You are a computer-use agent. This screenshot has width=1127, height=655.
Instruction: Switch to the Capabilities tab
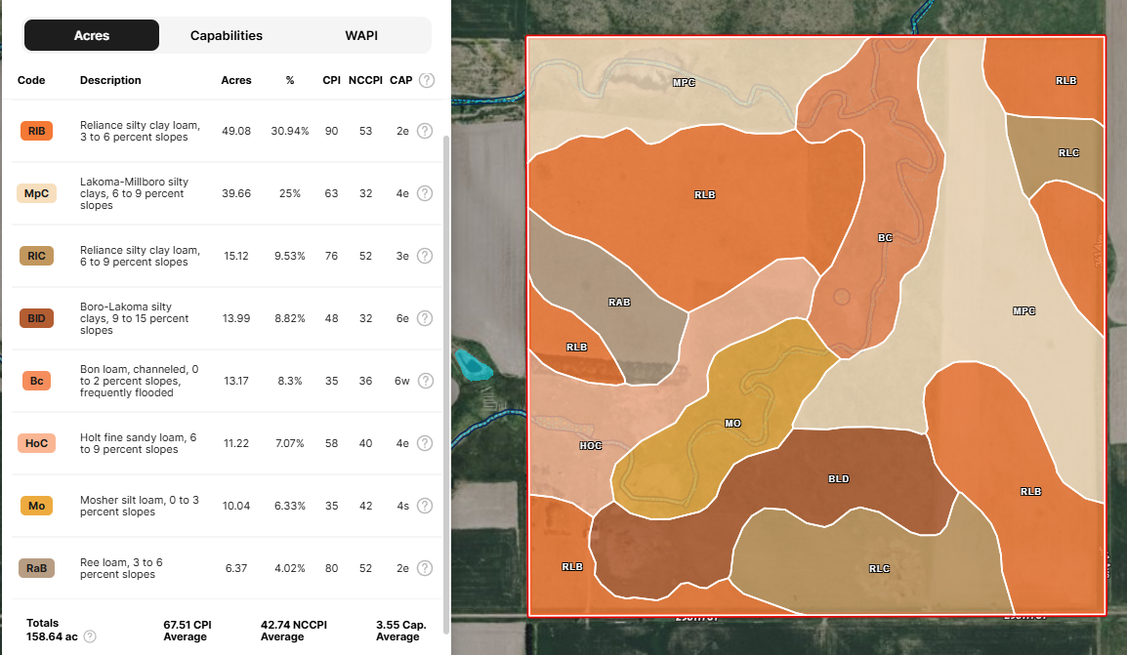pyautogui.click(x=227, y=35)
